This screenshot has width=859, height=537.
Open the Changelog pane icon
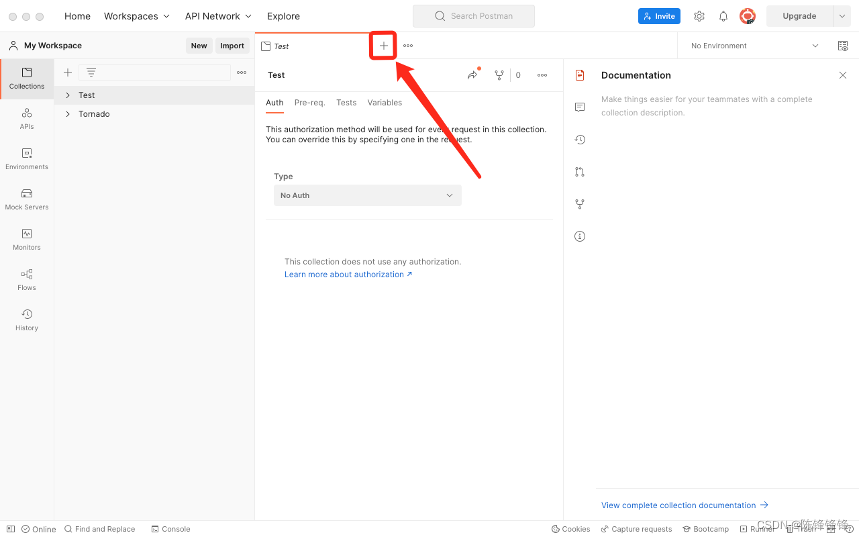pos(580,140)
